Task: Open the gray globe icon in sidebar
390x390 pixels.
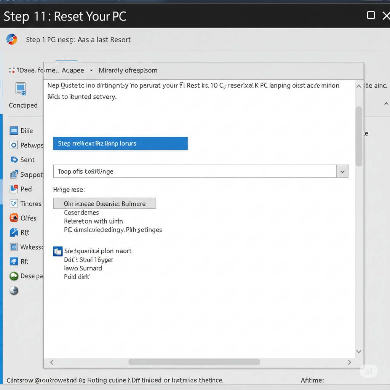Action: [14, 291]
